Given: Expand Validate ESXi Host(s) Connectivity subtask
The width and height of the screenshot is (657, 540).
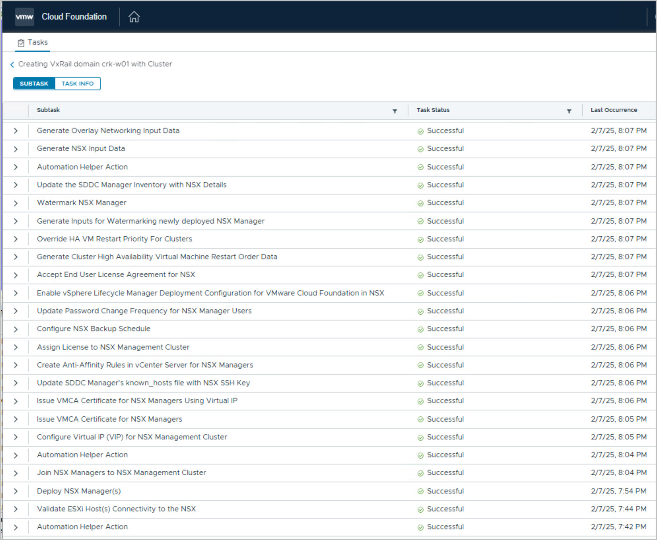Looking at the screenshot, I should 16,509.
